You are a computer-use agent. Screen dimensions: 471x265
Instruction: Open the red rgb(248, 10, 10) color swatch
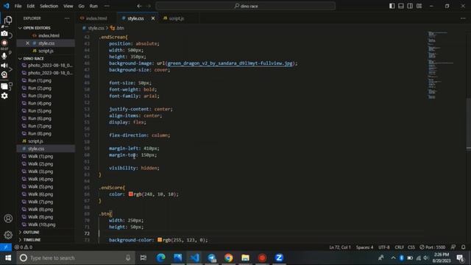click(131, 194)
